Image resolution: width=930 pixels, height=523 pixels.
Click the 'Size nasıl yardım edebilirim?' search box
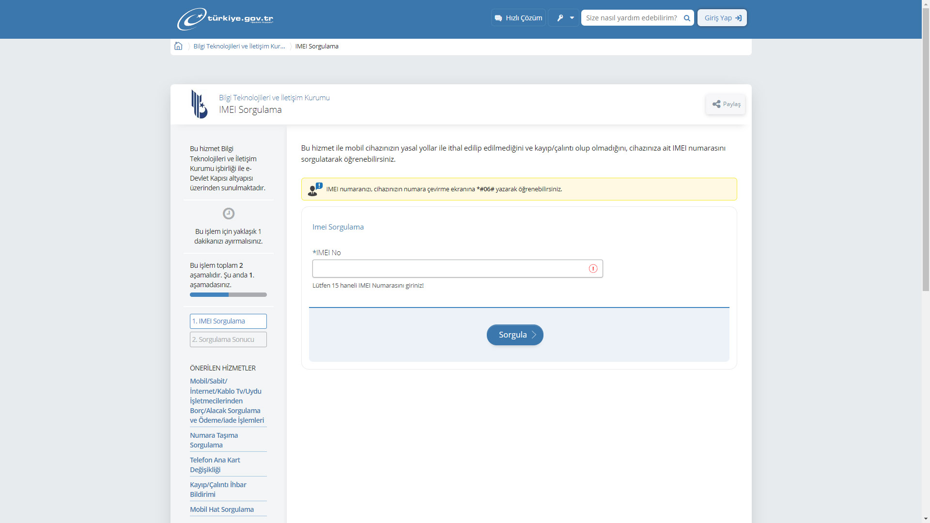pyautogui.click(x=631, y=18)
